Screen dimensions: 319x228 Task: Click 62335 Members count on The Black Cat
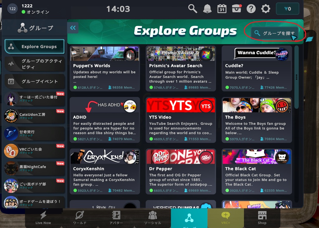[x=274, y=190]
